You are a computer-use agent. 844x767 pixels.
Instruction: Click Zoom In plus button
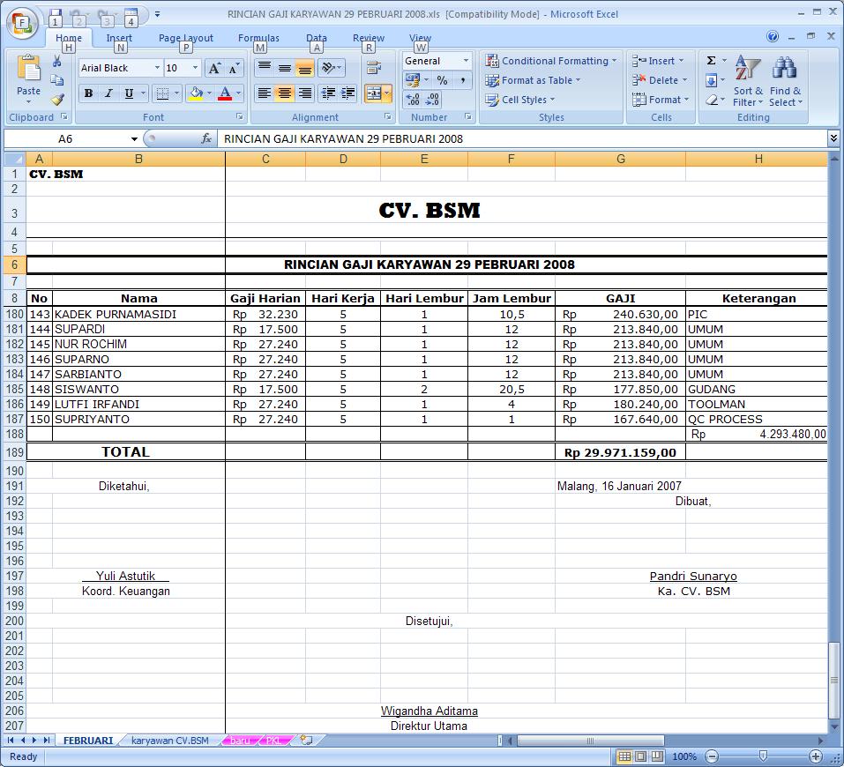pyautogui.click(x=816, y=756)
